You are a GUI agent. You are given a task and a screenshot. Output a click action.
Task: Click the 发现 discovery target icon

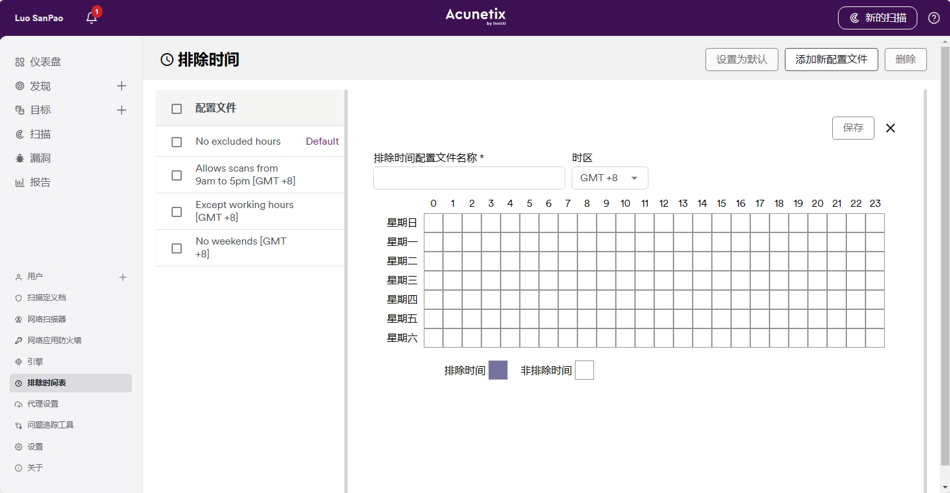[x=20, y=86]
